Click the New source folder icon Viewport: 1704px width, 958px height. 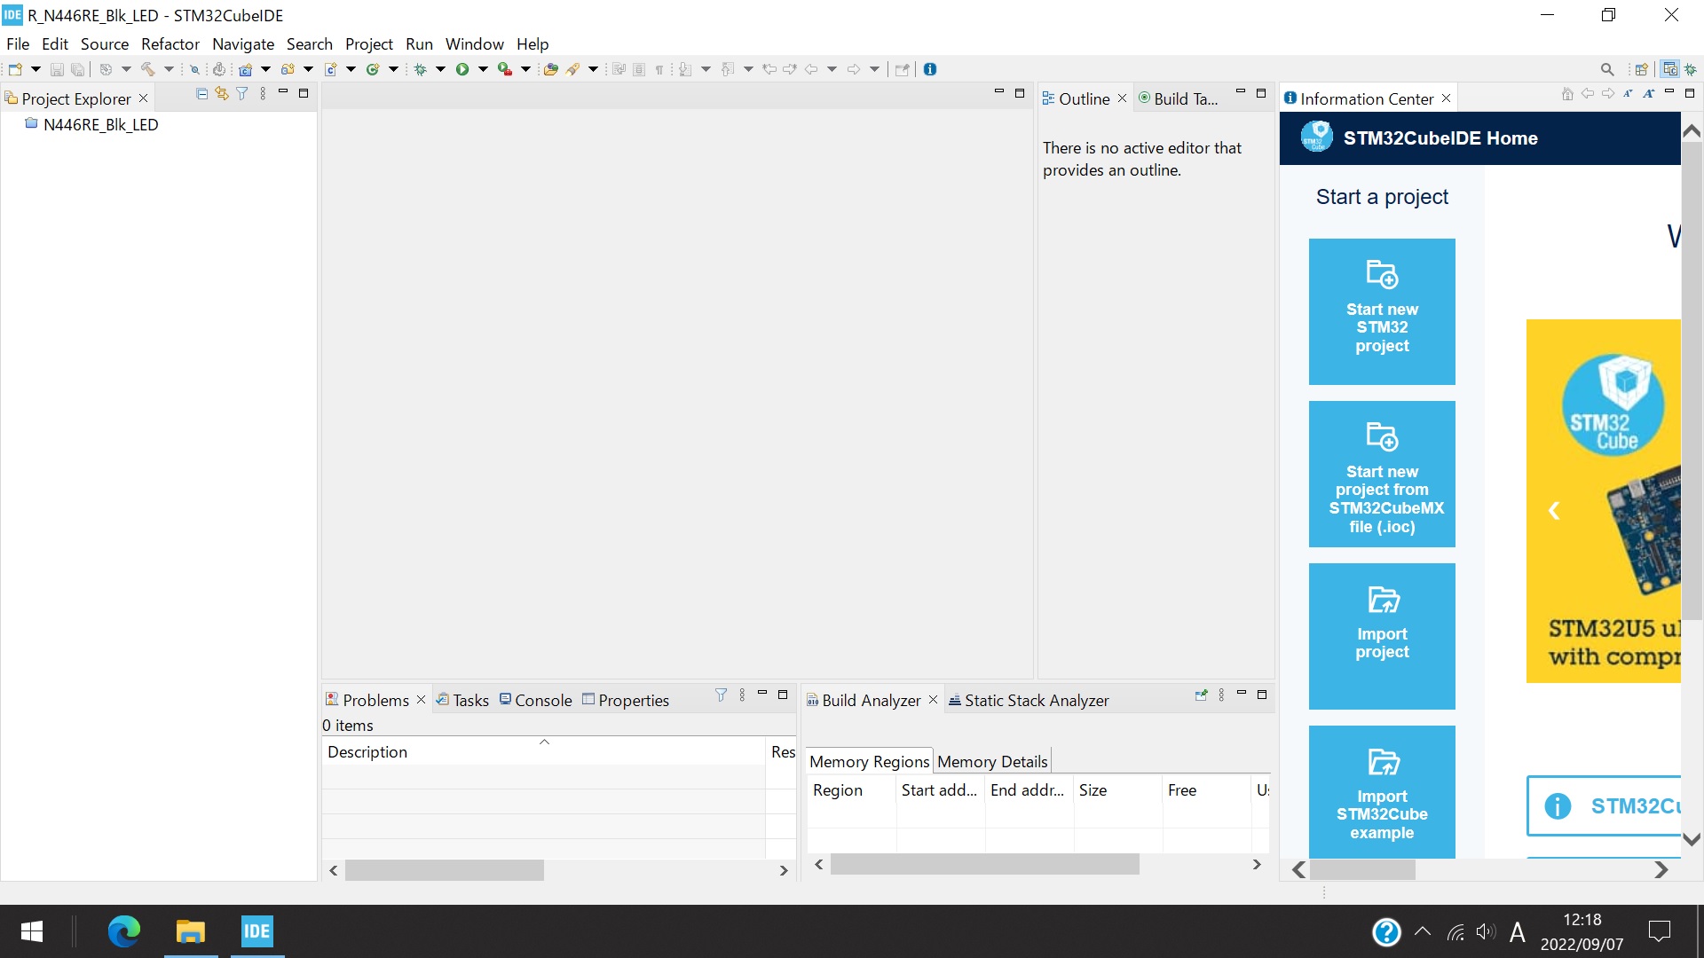pyautogui.click(x=288, y=69)
